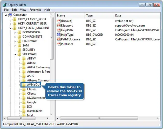Maximize the Registry Editor window
Viewport: 163px width, 129px height.
click(x=149, y=5)
